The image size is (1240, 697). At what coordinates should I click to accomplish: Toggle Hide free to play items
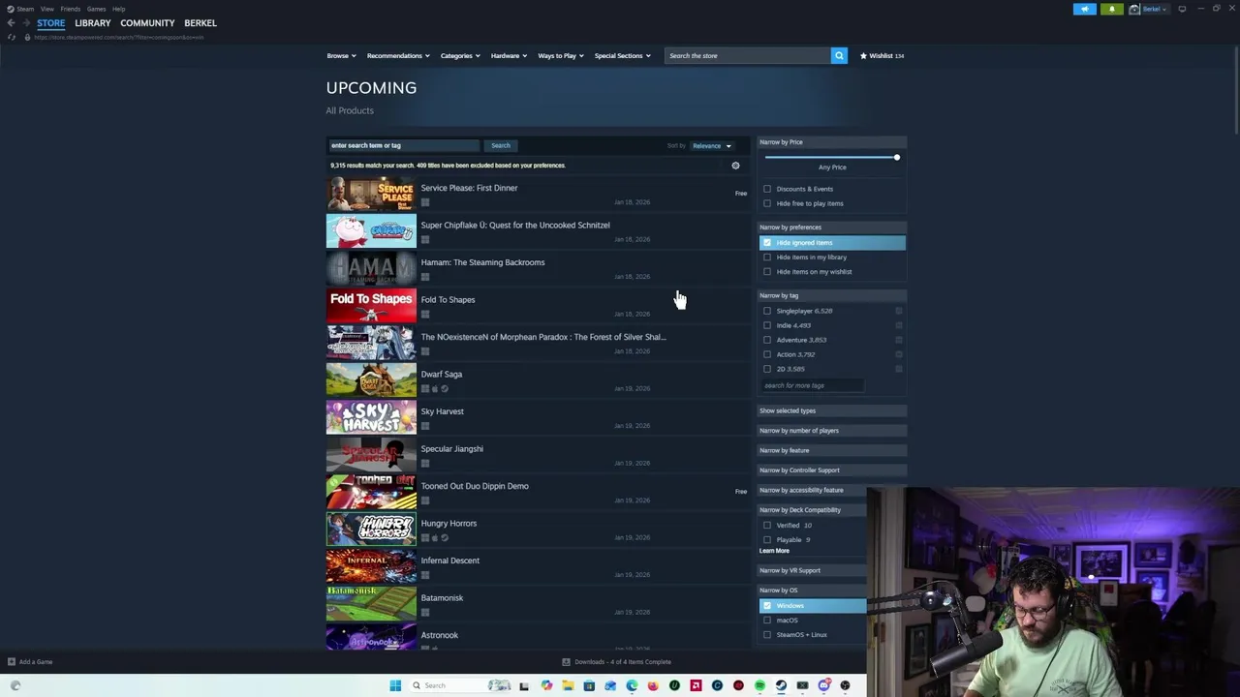point(767,203)
